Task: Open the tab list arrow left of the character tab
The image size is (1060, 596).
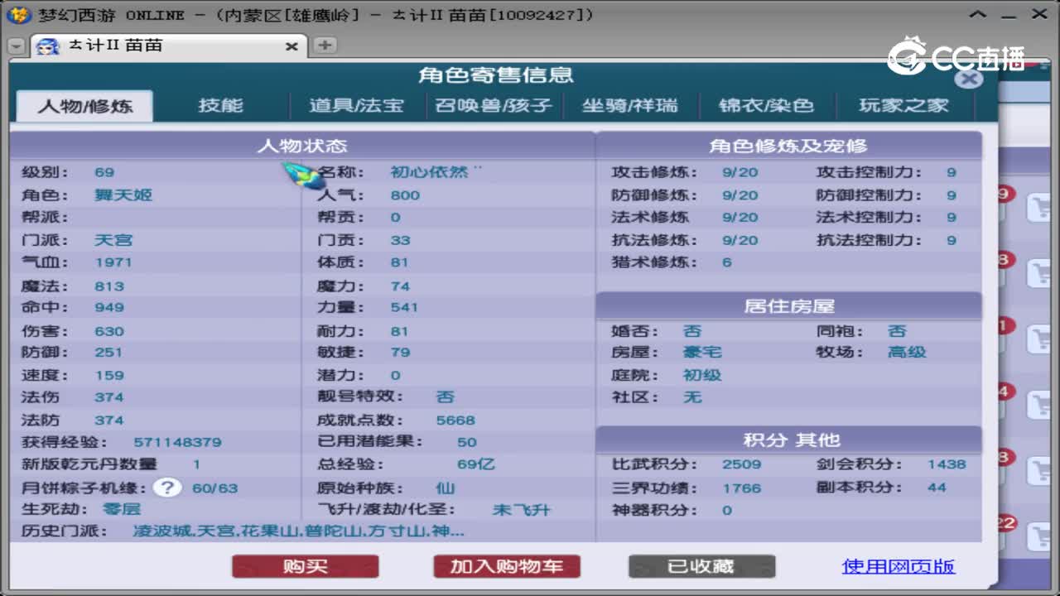Action: tap(16, 46)
